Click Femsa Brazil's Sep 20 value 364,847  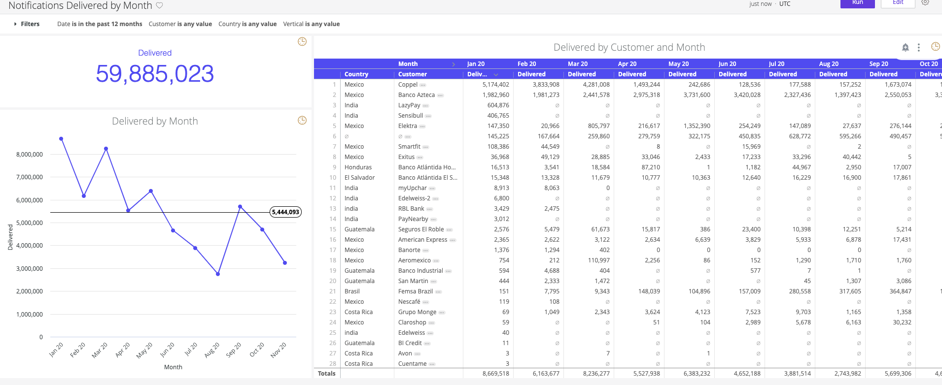tap(901, 291)
